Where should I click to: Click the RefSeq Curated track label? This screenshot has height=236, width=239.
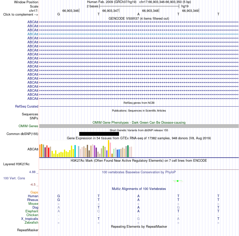click(x=26, y=106)
